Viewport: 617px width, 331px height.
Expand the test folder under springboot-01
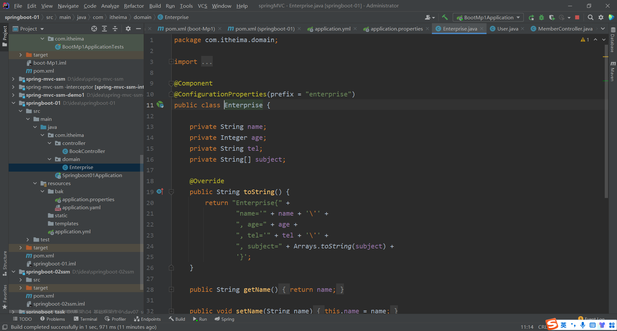28,239
